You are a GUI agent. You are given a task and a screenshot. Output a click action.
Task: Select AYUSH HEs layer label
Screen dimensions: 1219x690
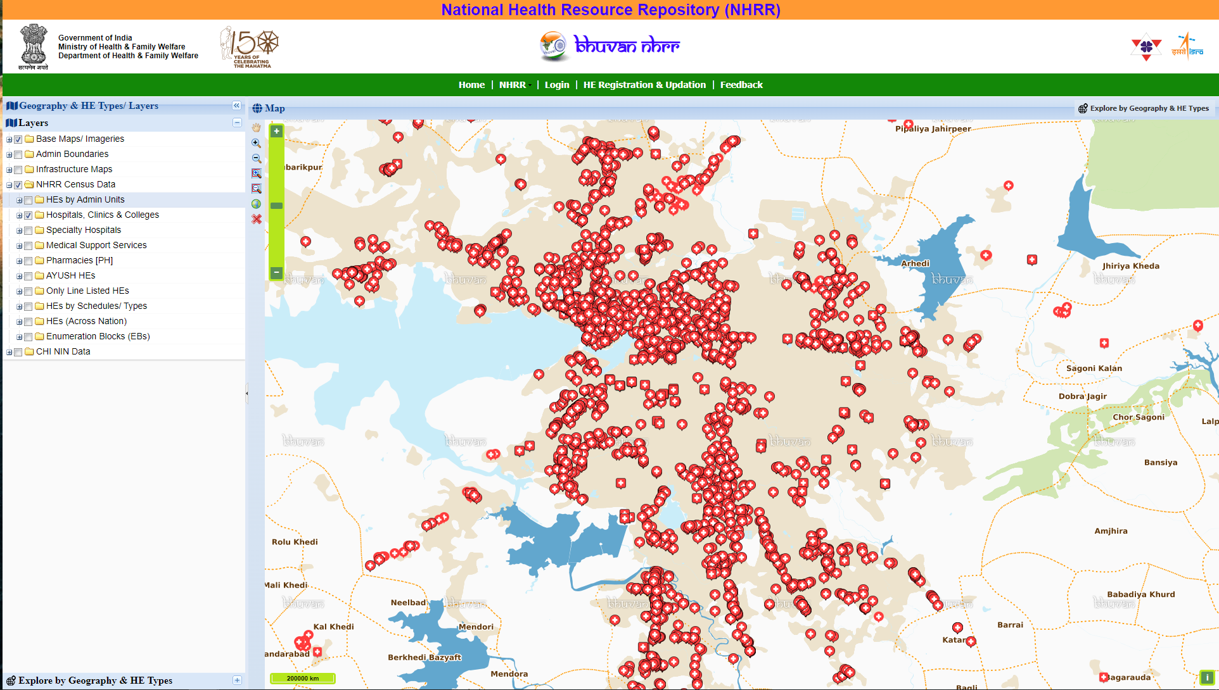(x=70, y=275)
